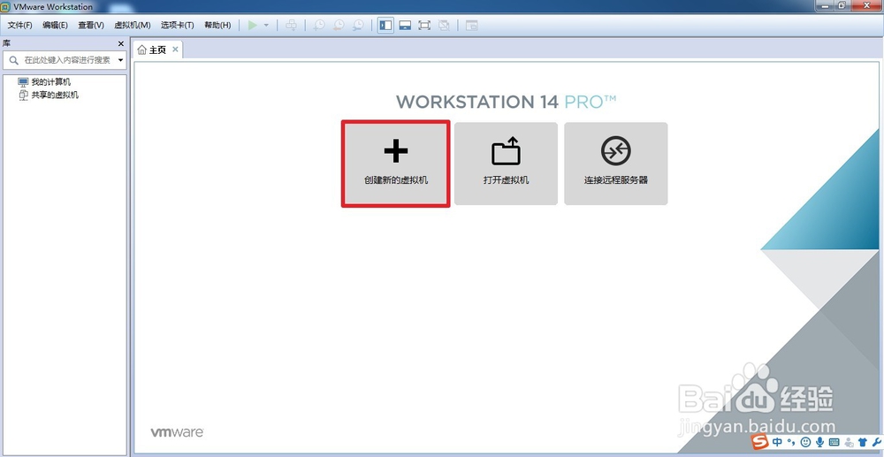Click the Unity mode toolbar icon

tap(444, 26)
